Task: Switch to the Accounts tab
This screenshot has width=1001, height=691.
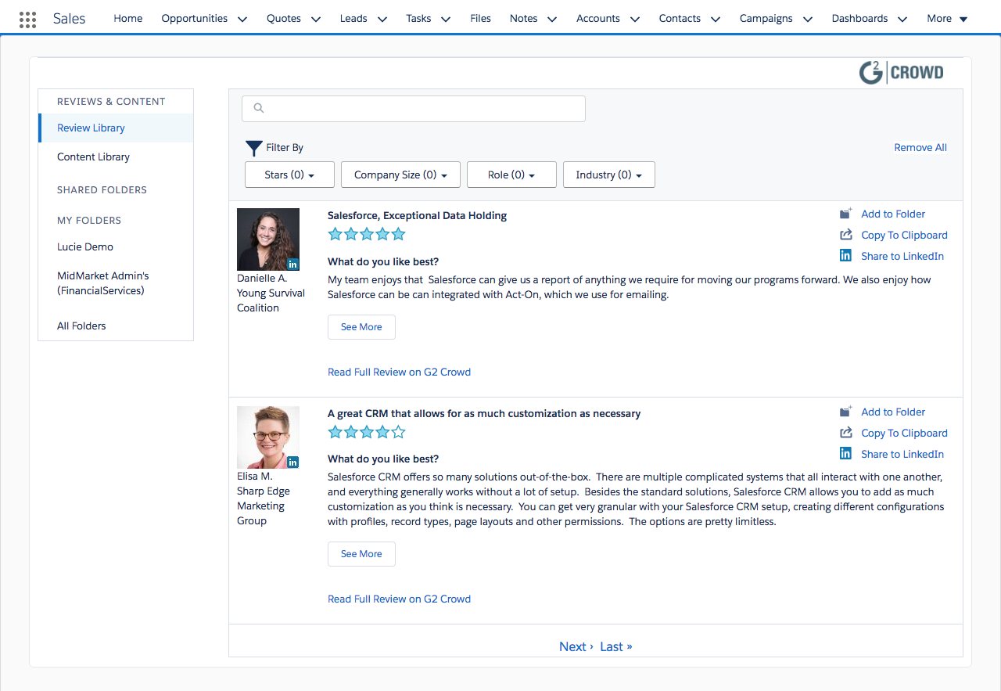Action: click(x=598, y=18)
